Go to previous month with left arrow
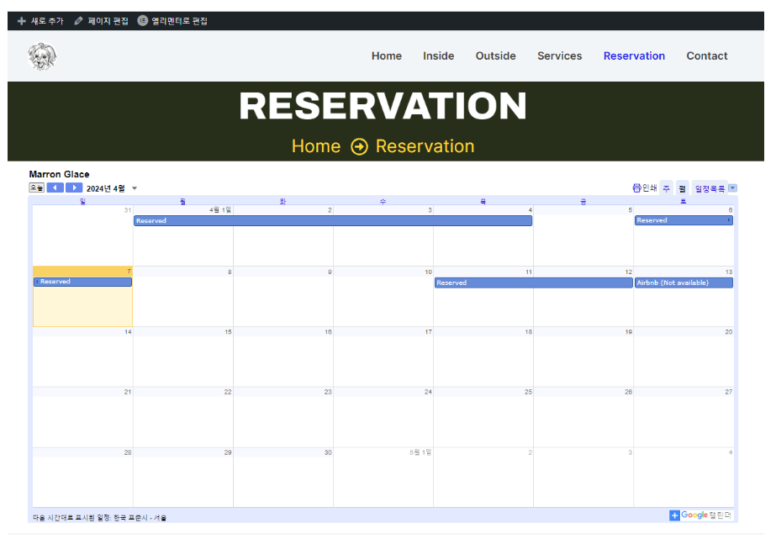The image size is (776, 544). click(x=55, y=188)
